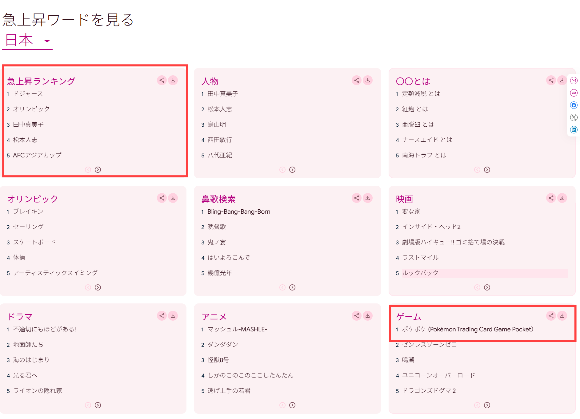The height and width of the screenshot is (419, 580).
Task: Share page on X
Action: pyautogui.click(x=574, y=117)
